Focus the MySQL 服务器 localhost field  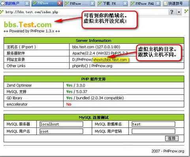[61, 124]
